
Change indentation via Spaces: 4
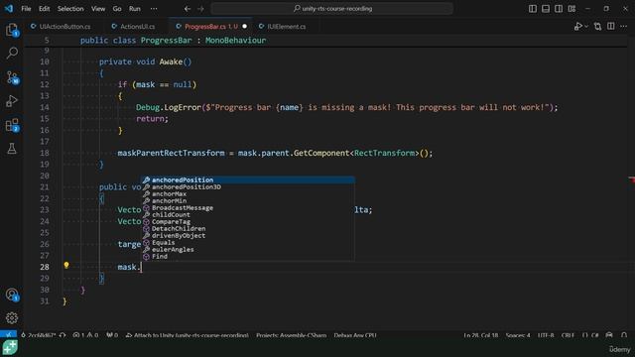518,335
